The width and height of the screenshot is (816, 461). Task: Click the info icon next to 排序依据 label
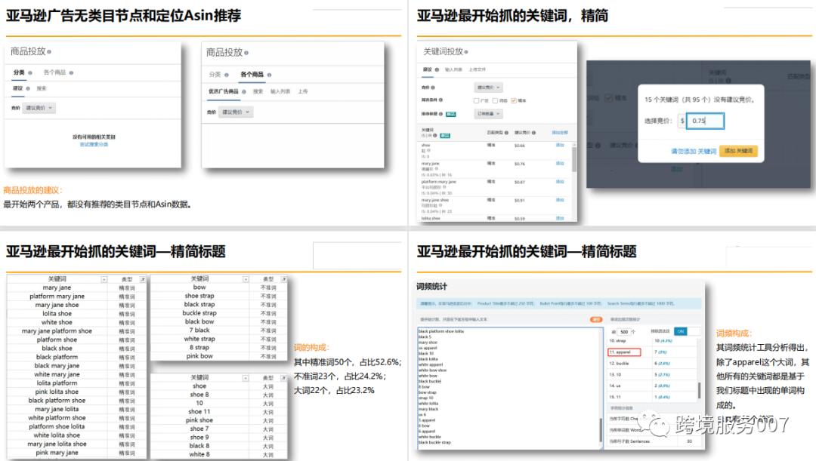click(x=440, y=114)
